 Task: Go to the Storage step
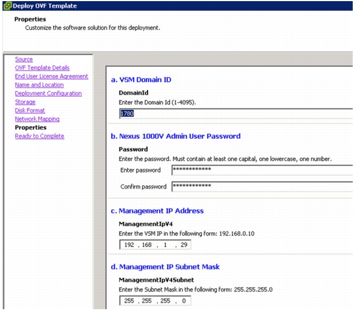tap(25, 102)
